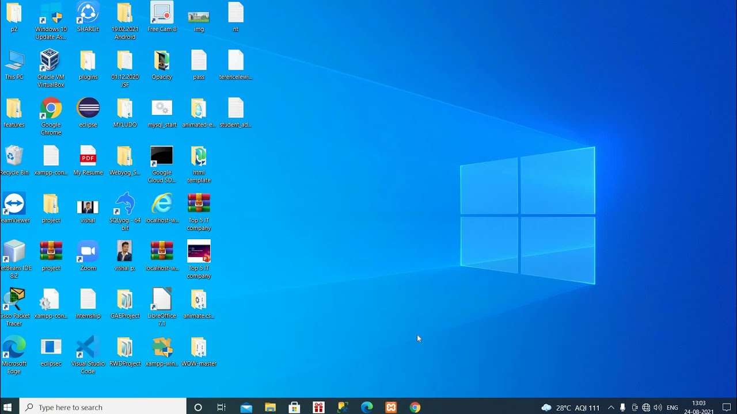Select My Resume PDF file
The width and height of the screenshot is (737, 414).
pos(88,156)
